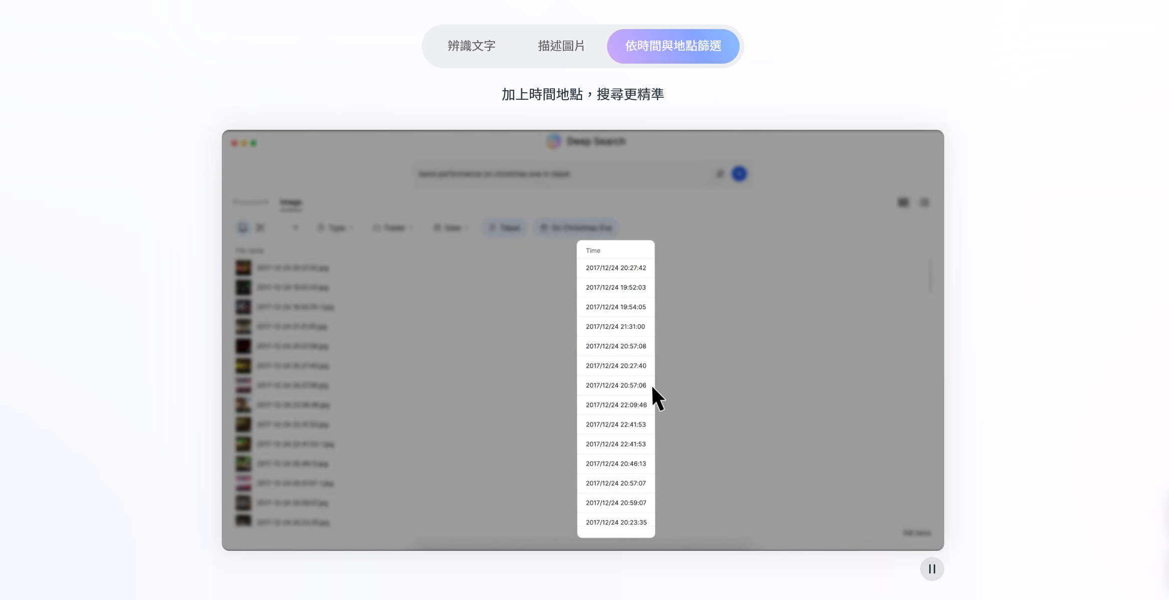Expand the Folder filter dropdown
The width and height of the screenshot is (1169, 600).
[393, 228]
